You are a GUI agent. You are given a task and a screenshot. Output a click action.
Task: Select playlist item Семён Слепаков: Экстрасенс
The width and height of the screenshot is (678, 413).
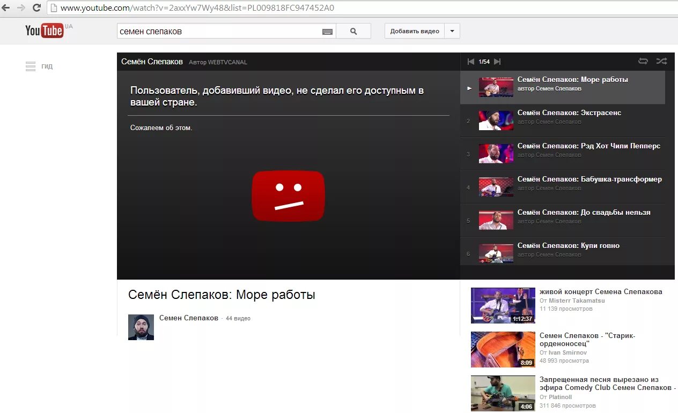(x=563, y=121)
